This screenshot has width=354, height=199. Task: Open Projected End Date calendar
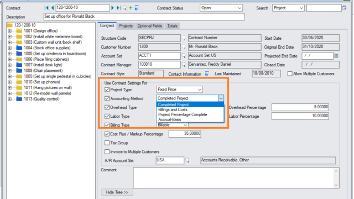[x=336, y=56]
